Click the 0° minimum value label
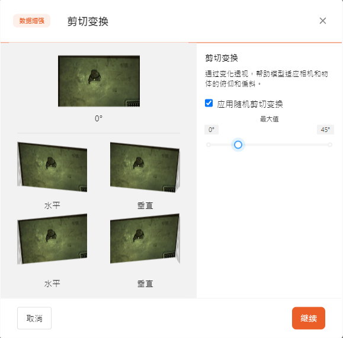Viewport: 343px width, 338px height. coord(211,130)
